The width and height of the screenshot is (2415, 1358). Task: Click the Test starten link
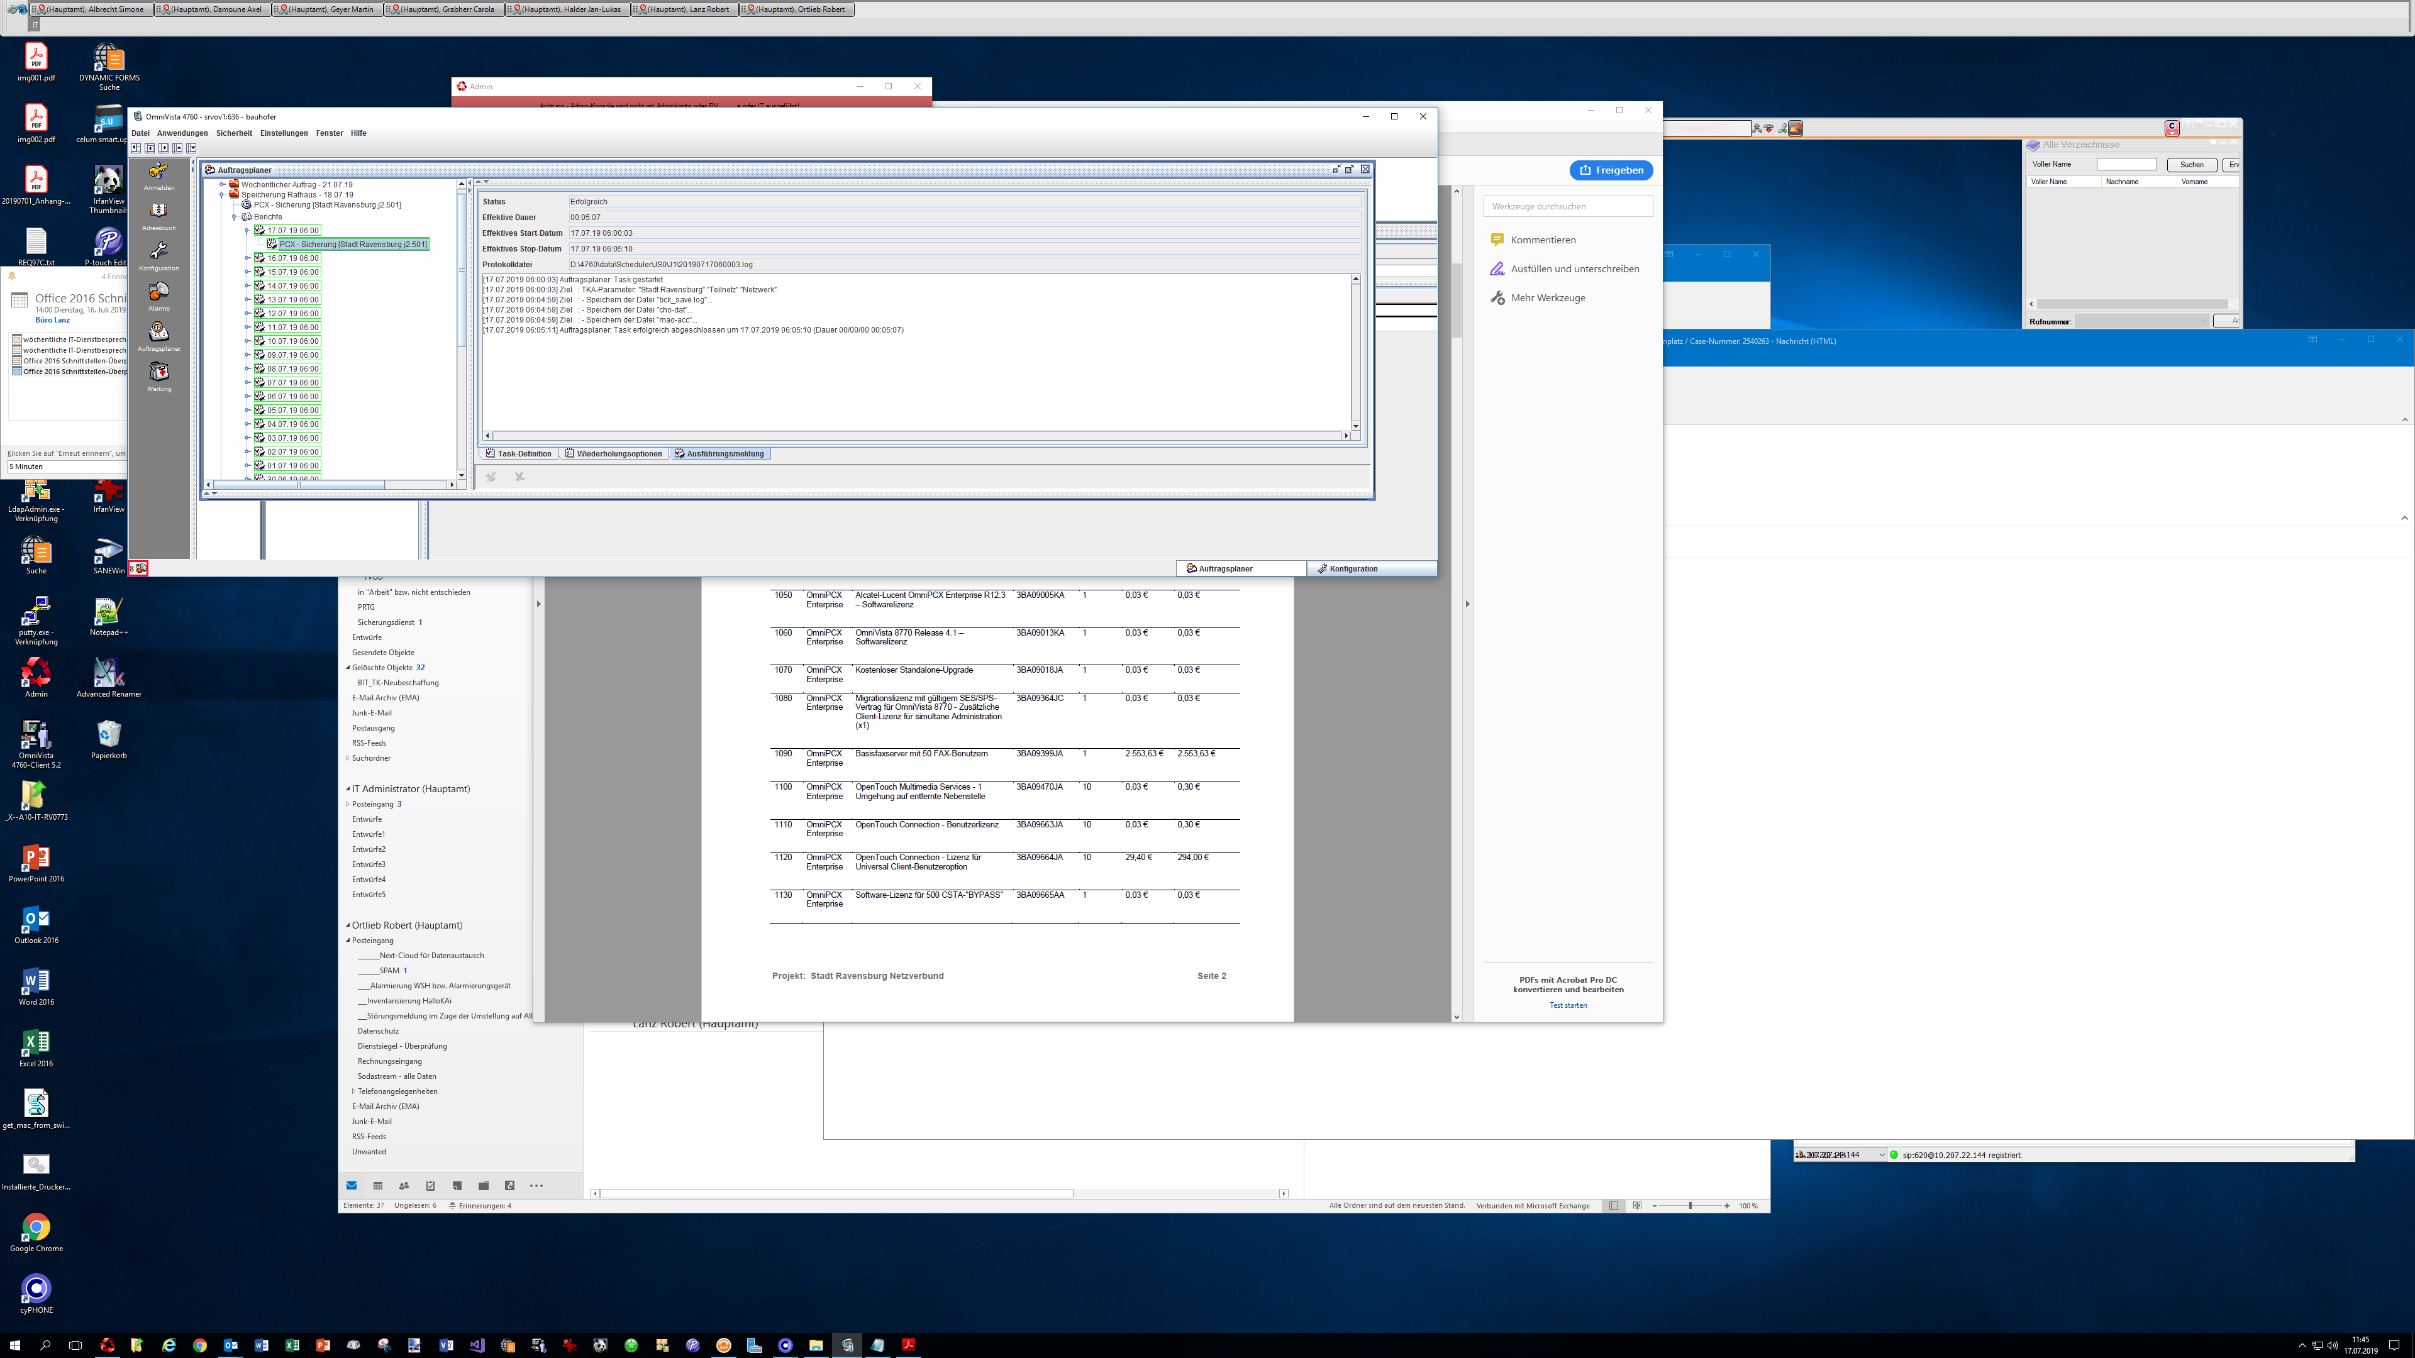coord(1567,1006)
